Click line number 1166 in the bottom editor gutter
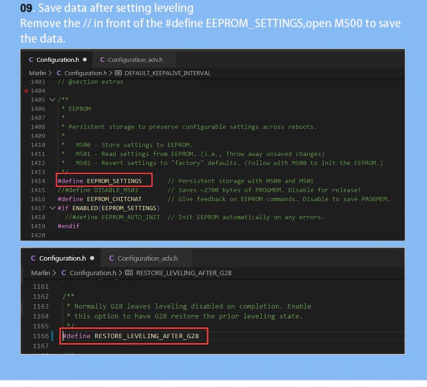The height and width of the screenshot is (387, 427). click(x=41, y=336)
